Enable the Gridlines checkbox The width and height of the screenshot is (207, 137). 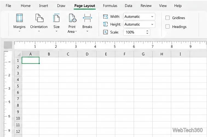pos(167,18)
